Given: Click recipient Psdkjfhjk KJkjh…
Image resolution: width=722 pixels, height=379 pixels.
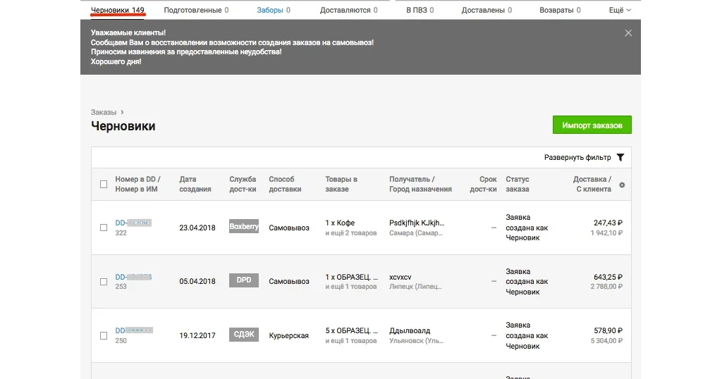Looking at the screenshot, I should [x=417, y=223].
